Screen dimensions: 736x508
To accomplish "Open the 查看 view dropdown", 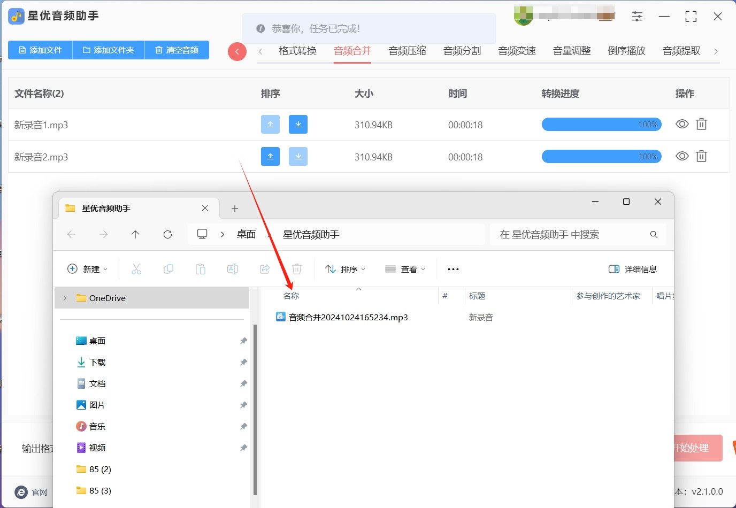I will [405, 269].
